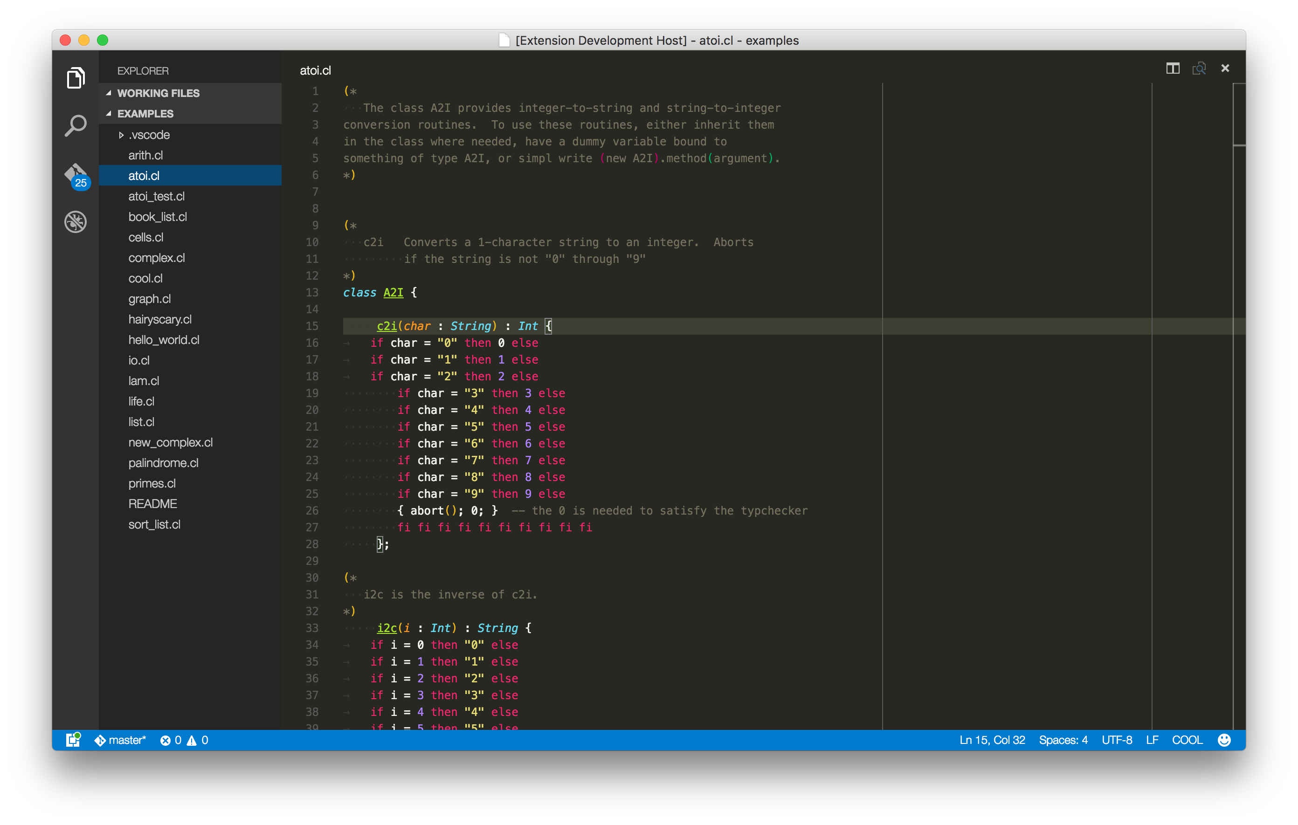This screenshot has height=825, width=1298.
Task: Open Go to Line via Ln 15, Col 32
Action: (x=992, y=740)
